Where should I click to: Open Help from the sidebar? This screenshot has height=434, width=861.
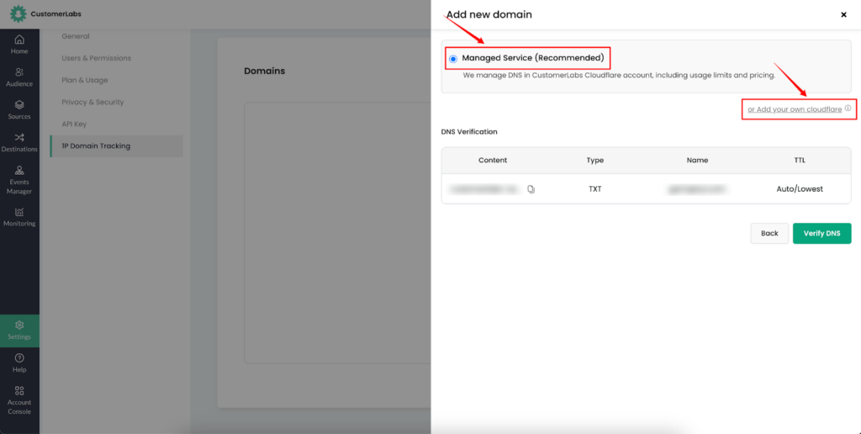[x=19, y=363]
